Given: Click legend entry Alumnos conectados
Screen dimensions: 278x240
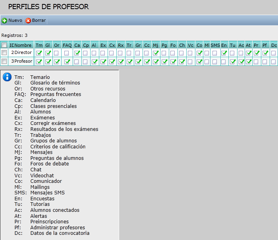Looking at the screenshot, I should [x=55, y=210].
